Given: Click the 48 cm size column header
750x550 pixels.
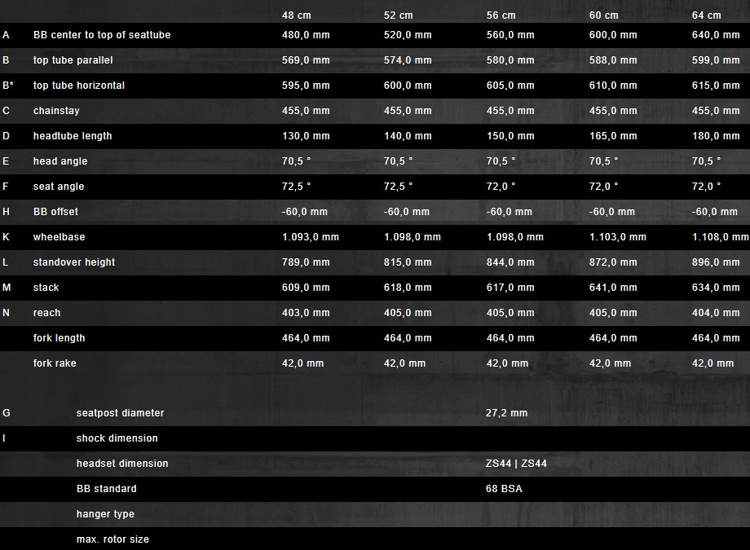Looking at the screenshot, I should pyautogui.click(x=297, y=15).
